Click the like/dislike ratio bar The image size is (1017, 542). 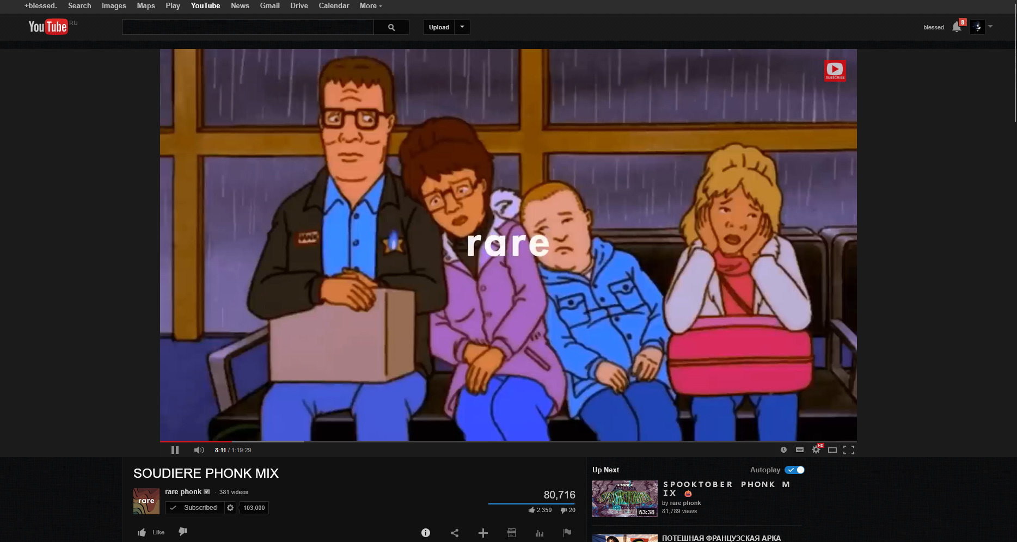tap(531, 504)
